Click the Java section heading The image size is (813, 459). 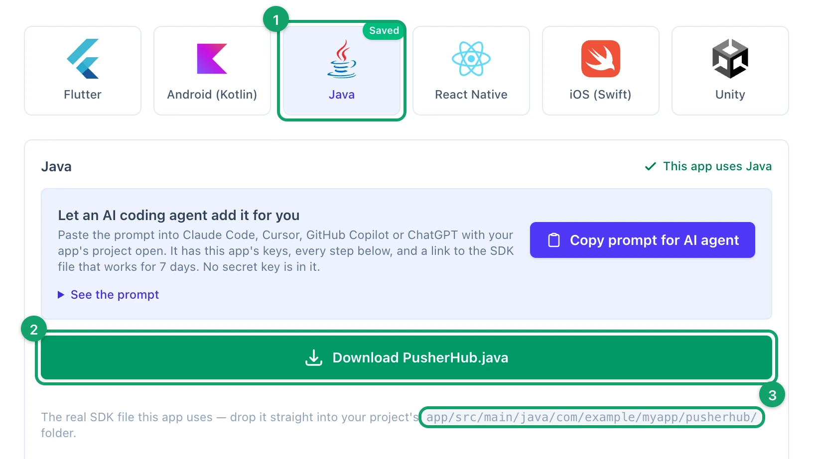point(56,166)
